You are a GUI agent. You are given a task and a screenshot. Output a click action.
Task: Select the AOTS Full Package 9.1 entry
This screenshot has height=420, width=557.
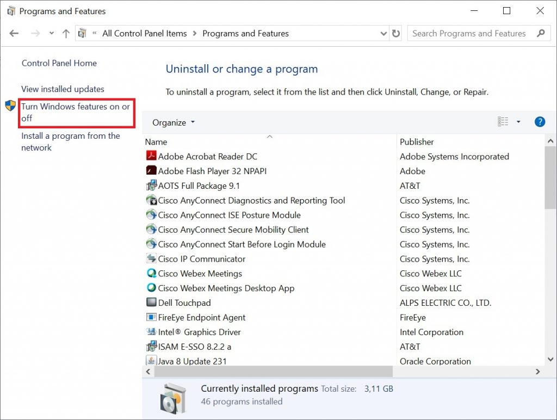[199, 186]
